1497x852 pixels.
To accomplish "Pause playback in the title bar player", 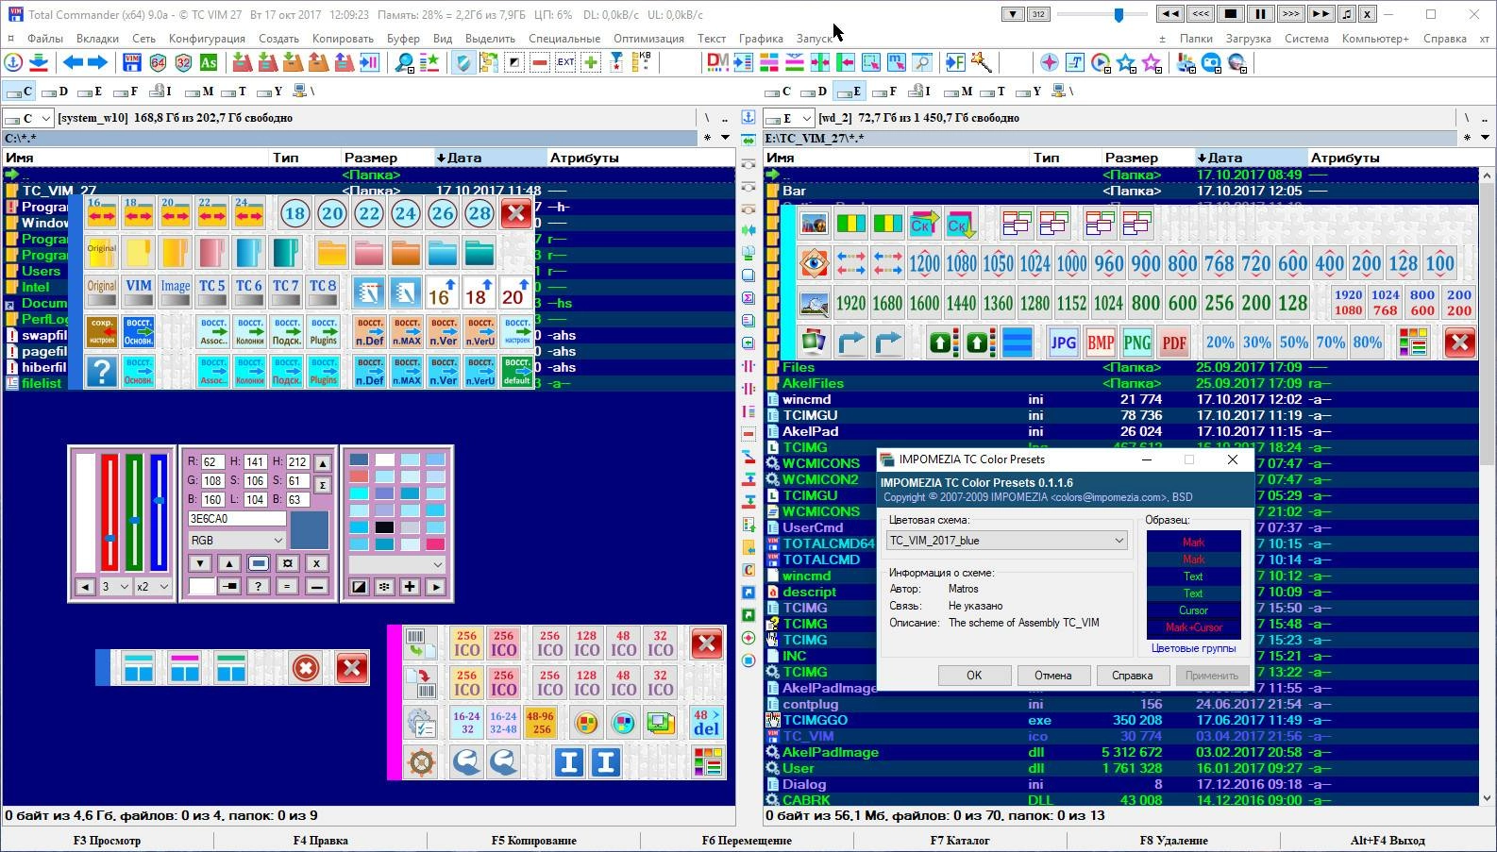I will [1260, 14].
